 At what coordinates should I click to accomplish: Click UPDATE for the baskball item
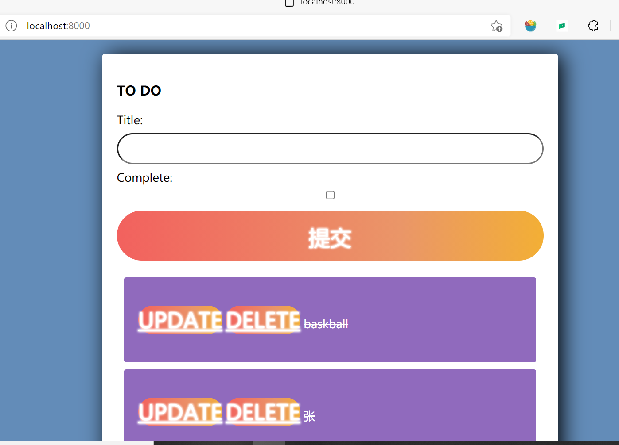(180, 320)
